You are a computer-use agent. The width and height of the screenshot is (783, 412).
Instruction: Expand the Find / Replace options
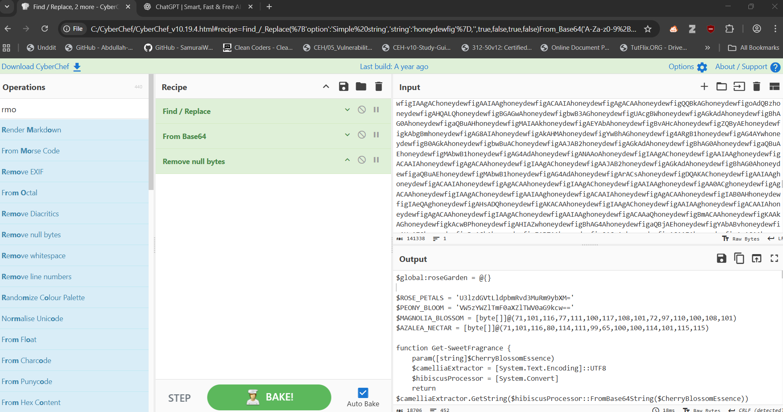tap(347, 110)
